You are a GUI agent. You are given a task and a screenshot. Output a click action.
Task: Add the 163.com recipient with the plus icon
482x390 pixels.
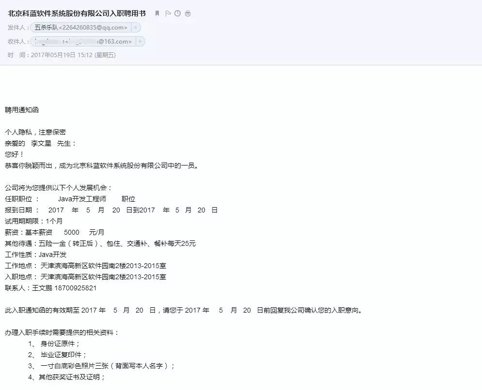140,42
